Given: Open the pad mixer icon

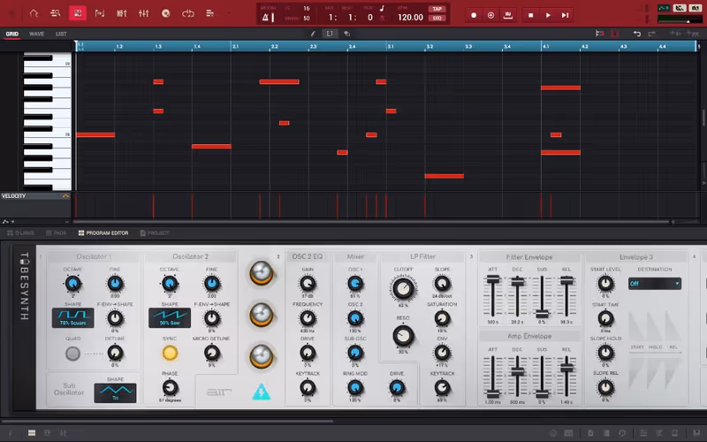Looking at the screenshot, I should click(x=122, y=13).
